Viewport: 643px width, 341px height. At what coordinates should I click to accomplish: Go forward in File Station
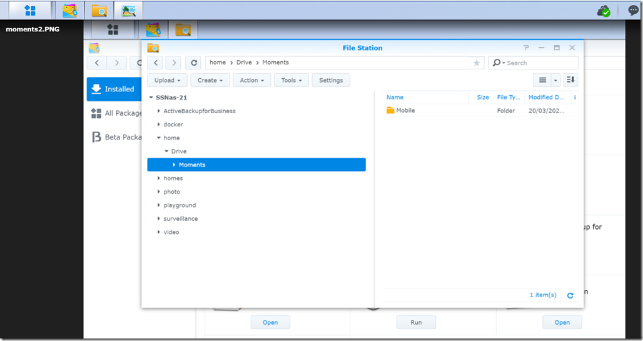click(174, 63)
